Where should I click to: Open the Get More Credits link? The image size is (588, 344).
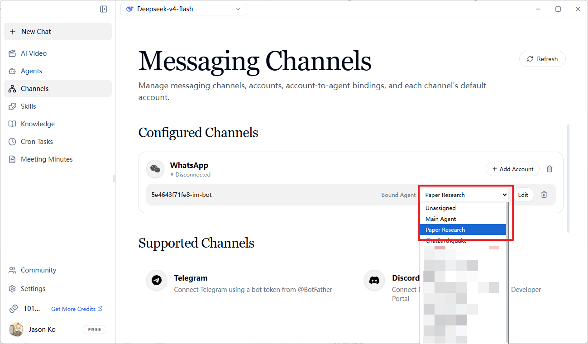pos(77,309)
